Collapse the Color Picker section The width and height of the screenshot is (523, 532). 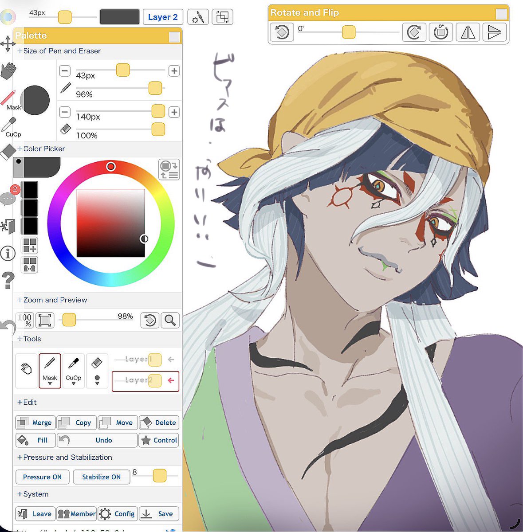click(41, 149)
